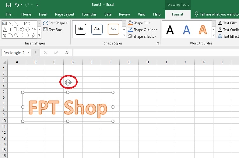Apply the orange outline WordArt style
This screenshot has height=158, width=239.
tap(203, 30)
